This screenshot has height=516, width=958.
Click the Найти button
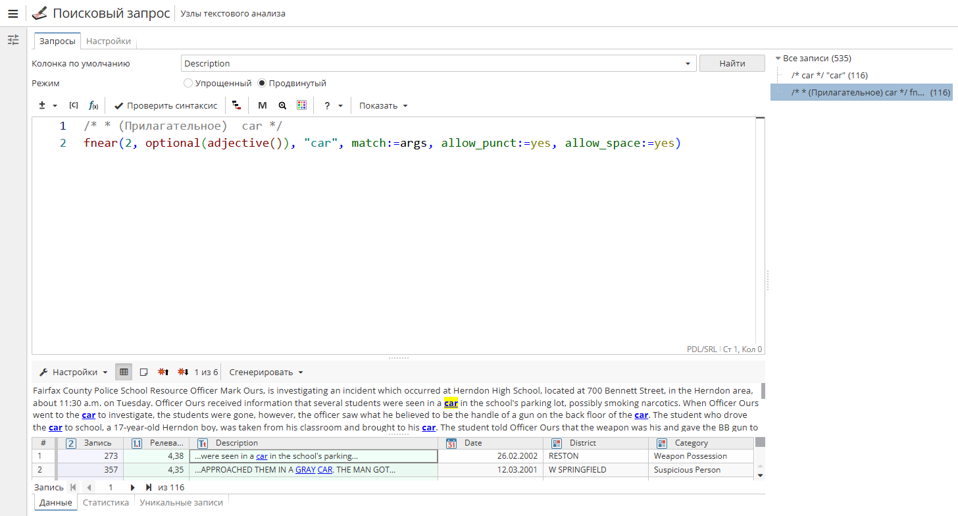tap(732, 63)
